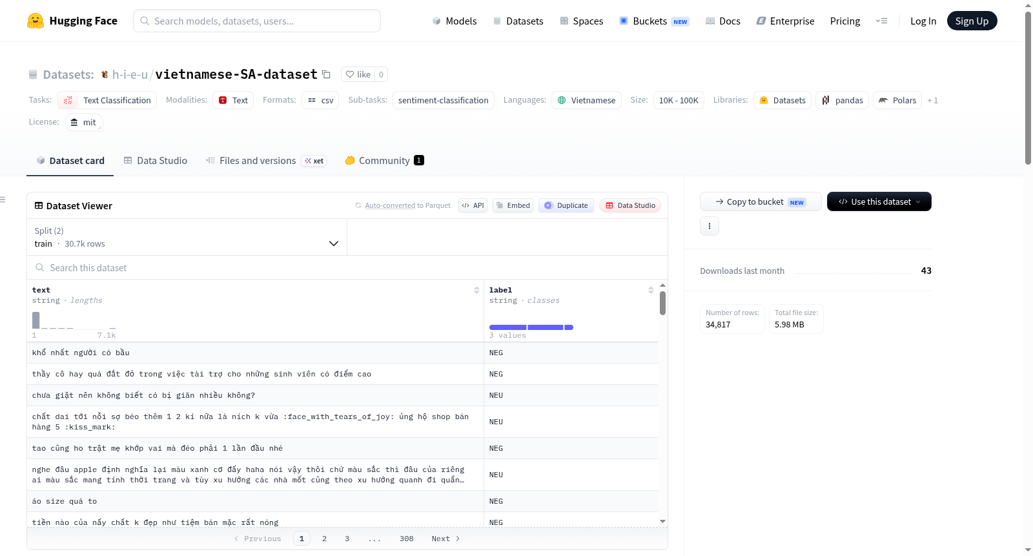Screen dimensions: 1033x556
Task: Duplicate the dataset viewer
Action: tap(566, 205)
